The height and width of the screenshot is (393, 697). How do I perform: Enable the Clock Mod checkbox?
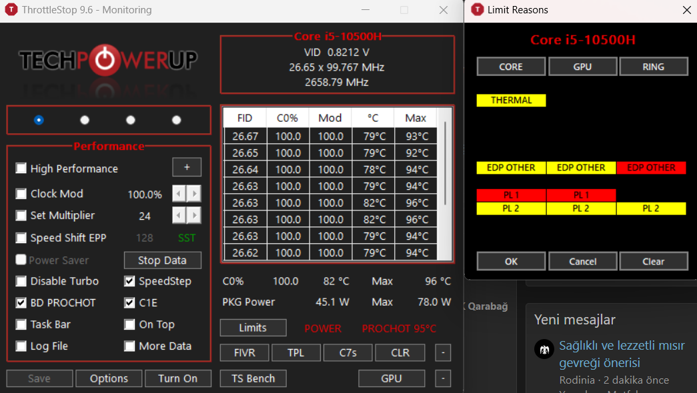(x=21, y=194)
